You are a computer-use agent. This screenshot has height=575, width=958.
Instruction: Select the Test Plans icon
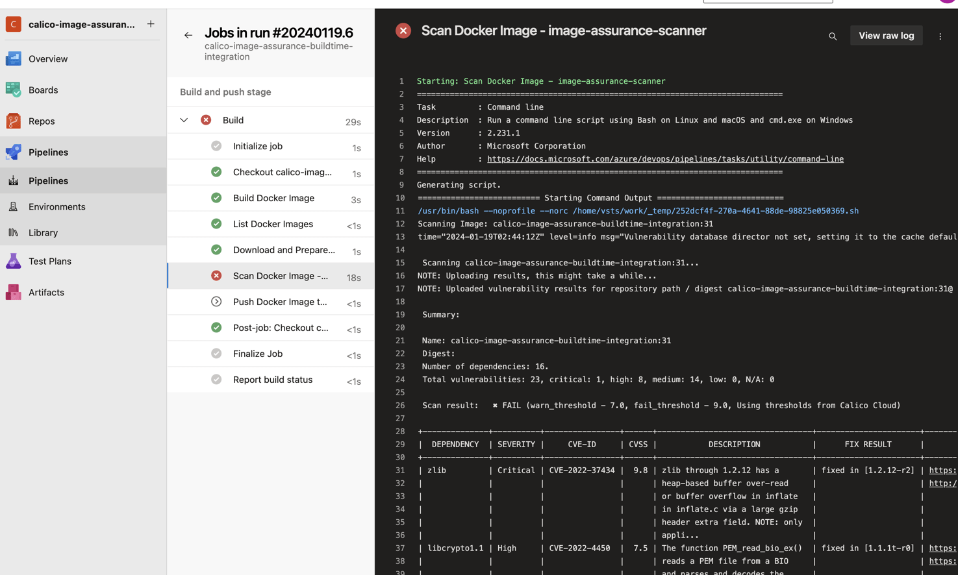(13, 261)
